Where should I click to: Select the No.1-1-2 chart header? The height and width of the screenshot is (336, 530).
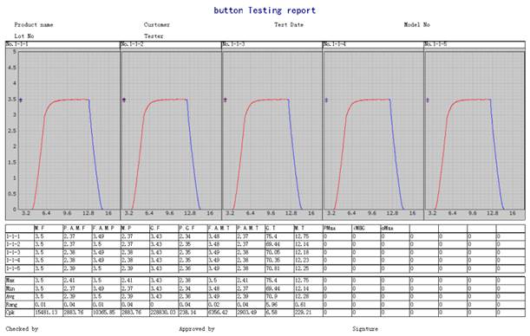click(x=171, y=44)
